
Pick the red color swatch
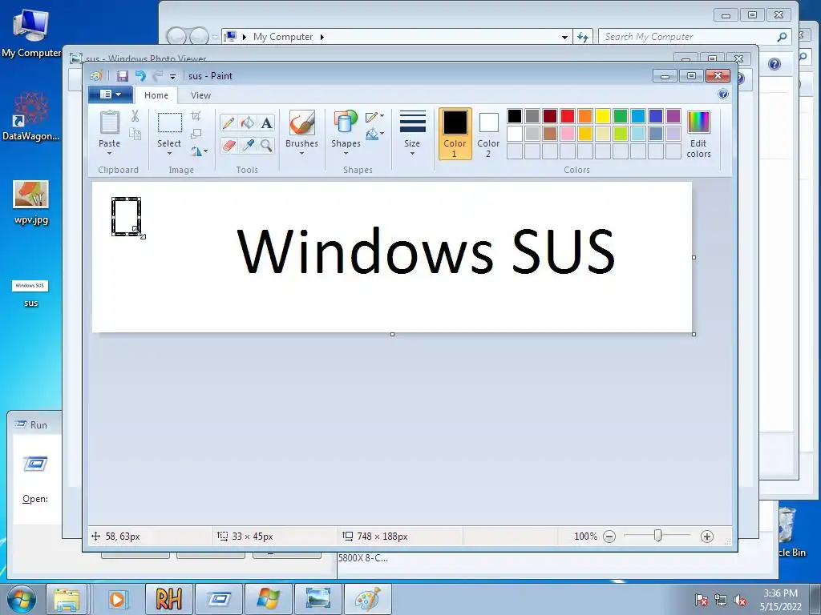(568, 115)
